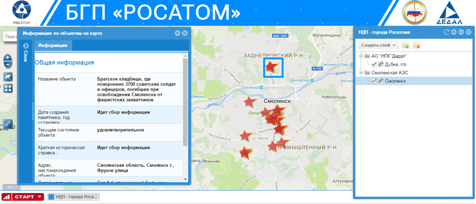Click the highlighted star marker in Заднепровский district
Screen dimensions: 476x204
[272, 66]
